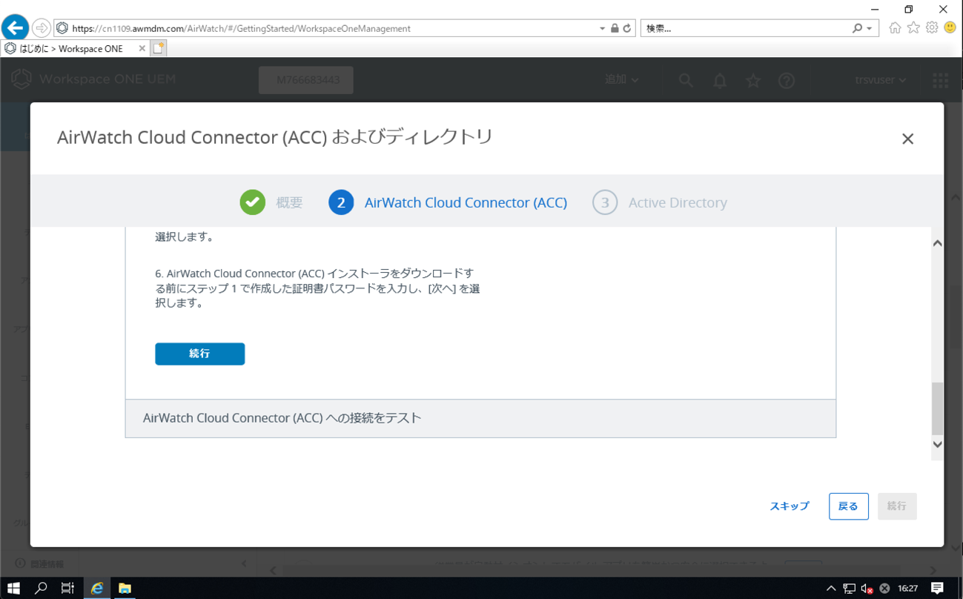Click the network tray icon
The height and width of the screenshot is (599, 963).
click(x=849, y=589)
